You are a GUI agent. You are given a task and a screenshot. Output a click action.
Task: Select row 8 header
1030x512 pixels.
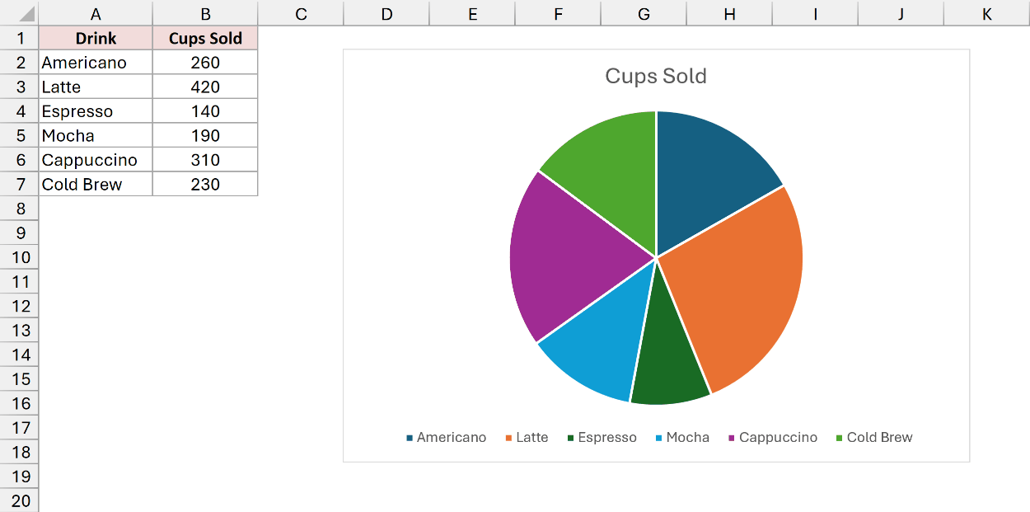tap(19, 209)
